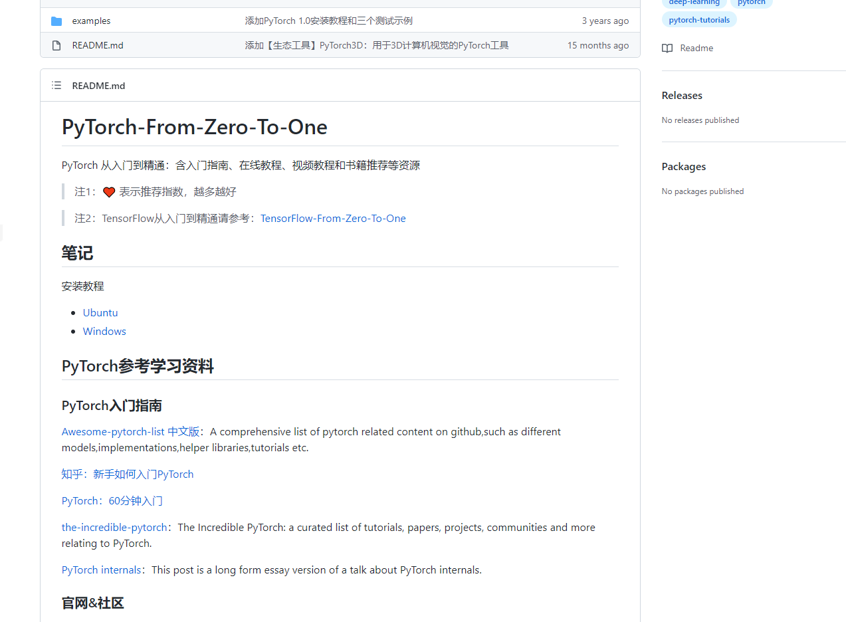Click the red heart emoji in note
Viewport: 846px width, 622px height.
(109, 192)
